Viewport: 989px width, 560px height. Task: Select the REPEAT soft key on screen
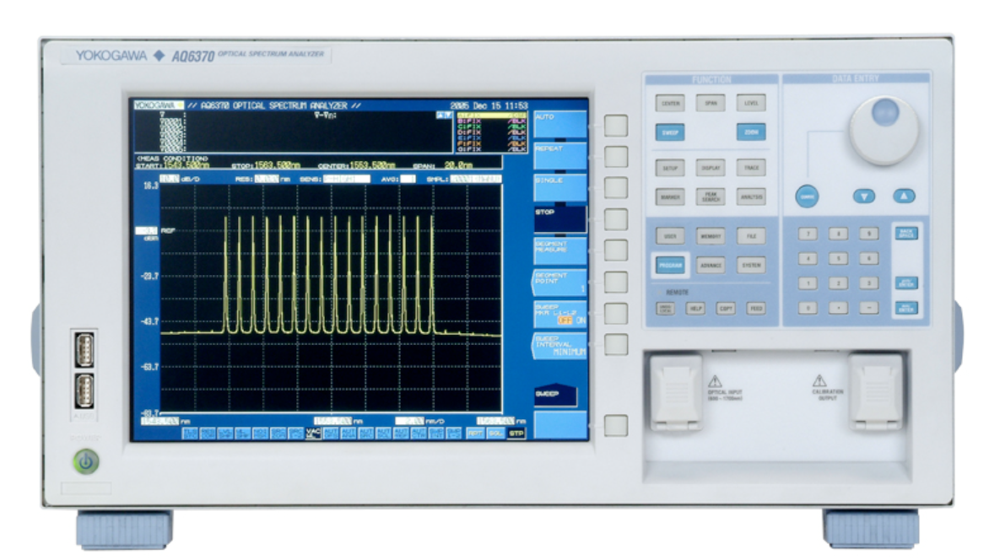pos(560,156)
